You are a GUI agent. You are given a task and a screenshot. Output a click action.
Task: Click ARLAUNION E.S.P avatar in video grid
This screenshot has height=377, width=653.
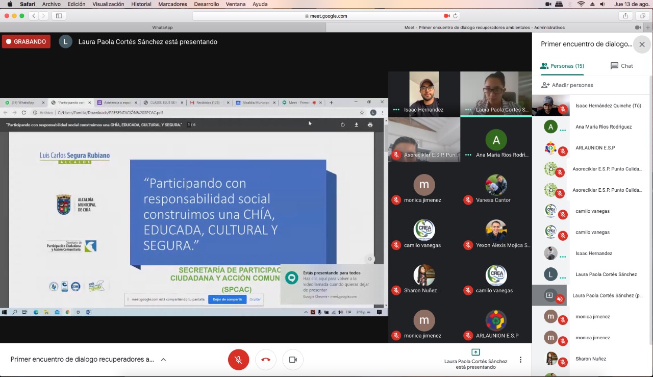tap(496, 321)
